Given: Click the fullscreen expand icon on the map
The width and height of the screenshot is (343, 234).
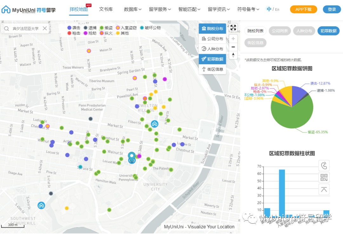Looking at the screenshot, I should 233,28.
